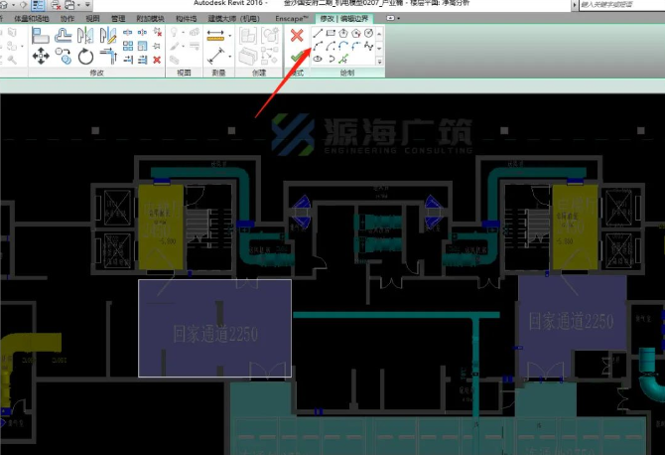This screenshot has width=665, height=455.
Task: Switch to the 协作 ribbon tab
Action: click(x=67, y=18)
